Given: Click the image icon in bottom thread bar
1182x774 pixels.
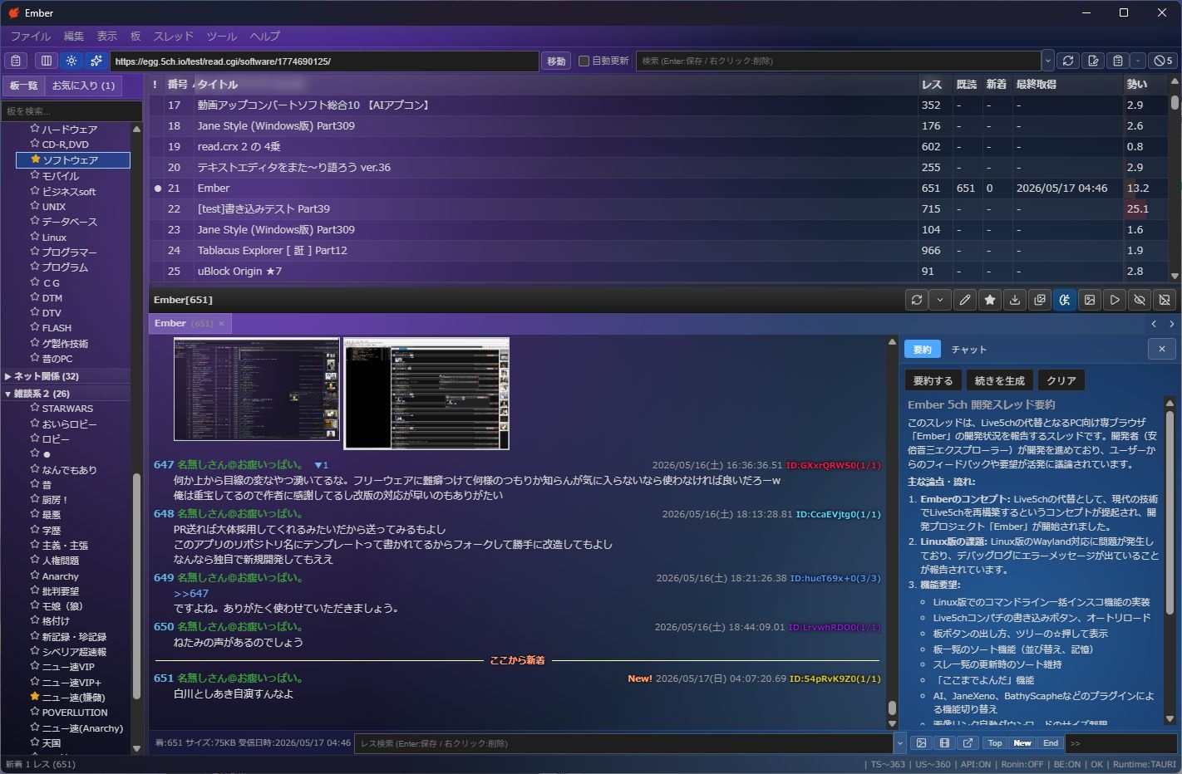Looking at the screenshot, I should coord(921,743).
